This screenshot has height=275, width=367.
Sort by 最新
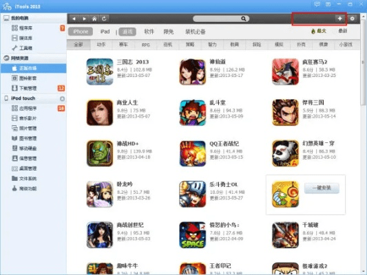coord(343,31)
